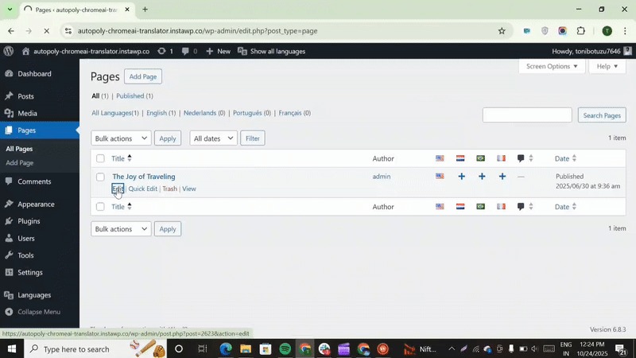Open Spotify from the taskbar
Screen dimensions: 636x358
tap(285, 348)
